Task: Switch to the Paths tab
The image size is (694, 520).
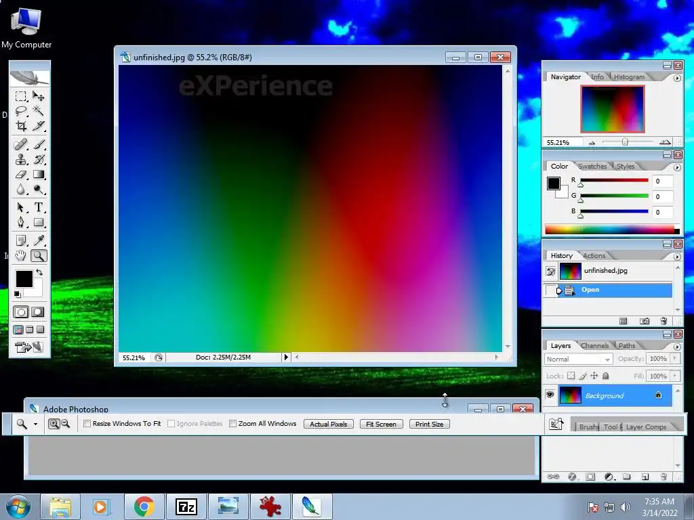Action: point(627,346)
